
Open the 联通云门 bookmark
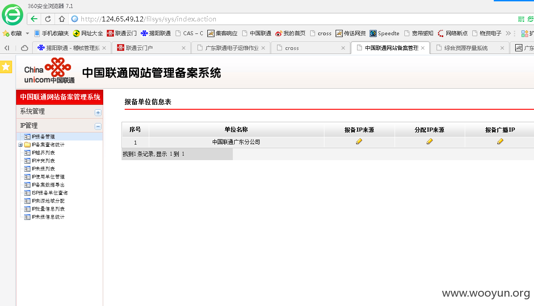(122, 33)
